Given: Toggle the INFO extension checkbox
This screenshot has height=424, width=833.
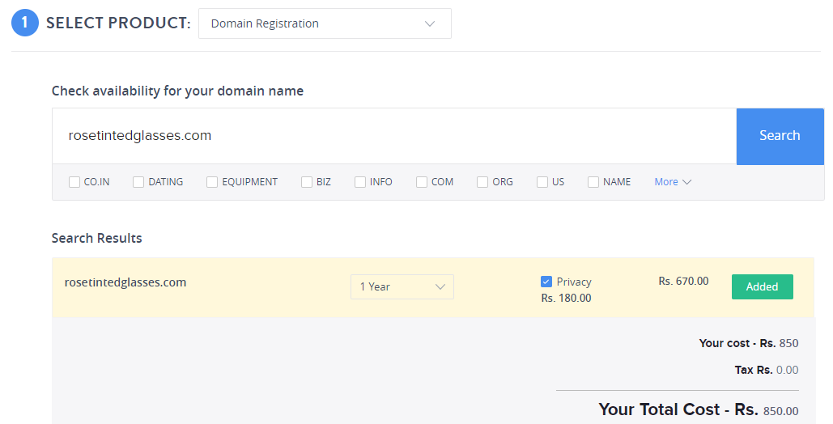Looking at the screenshot, I should click(x=360, y=182).
